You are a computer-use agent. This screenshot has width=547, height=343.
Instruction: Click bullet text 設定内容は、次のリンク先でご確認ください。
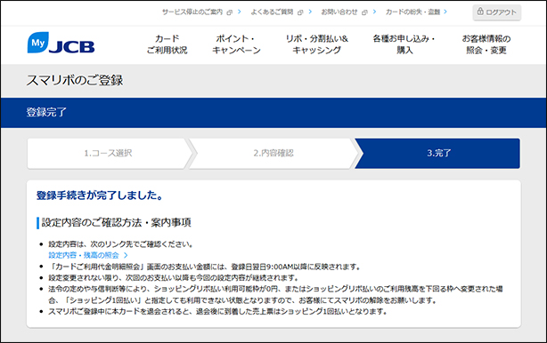click(120, 244)
